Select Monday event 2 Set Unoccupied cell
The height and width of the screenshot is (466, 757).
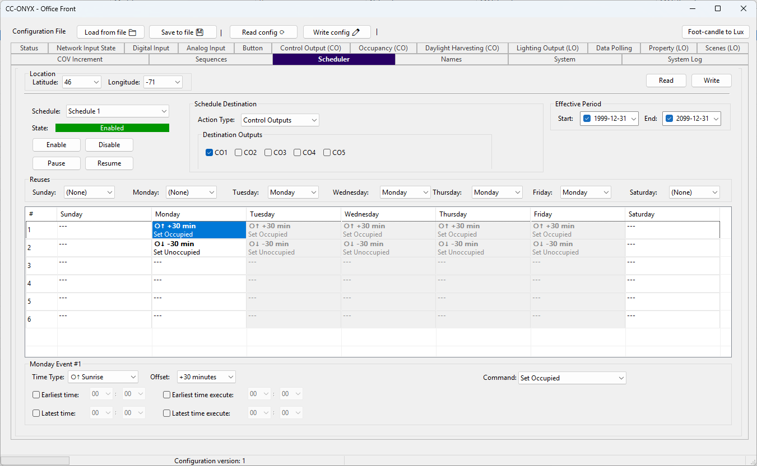click(x=199, y=248)
